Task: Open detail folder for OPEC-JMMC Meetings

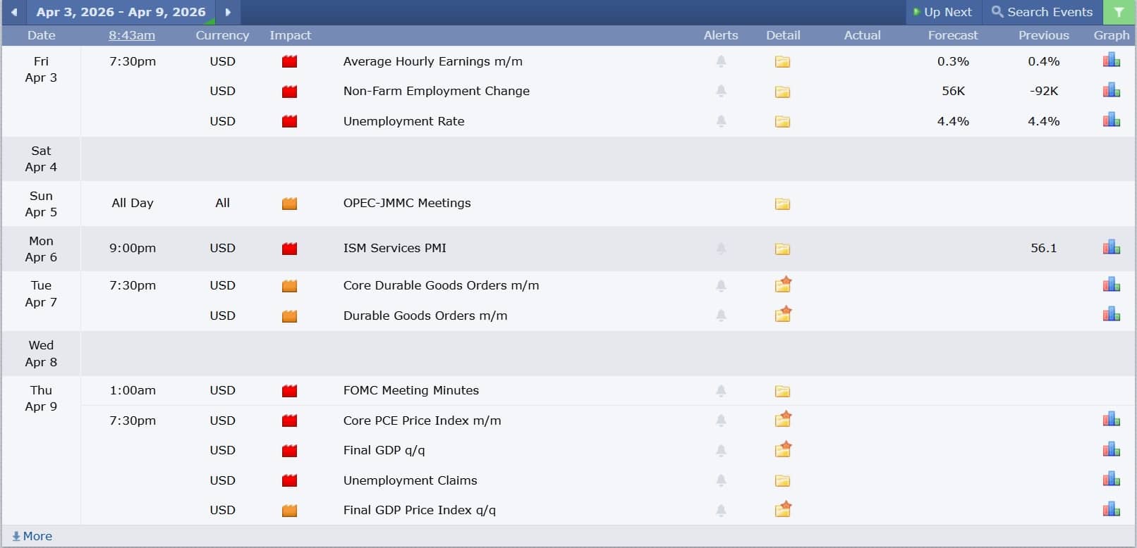Action: click(782, 204)
